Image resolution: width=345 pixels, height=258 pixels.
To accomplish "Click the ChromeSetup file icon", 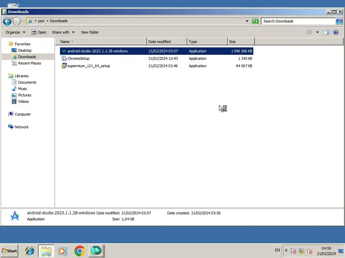I will click(64, 58).
